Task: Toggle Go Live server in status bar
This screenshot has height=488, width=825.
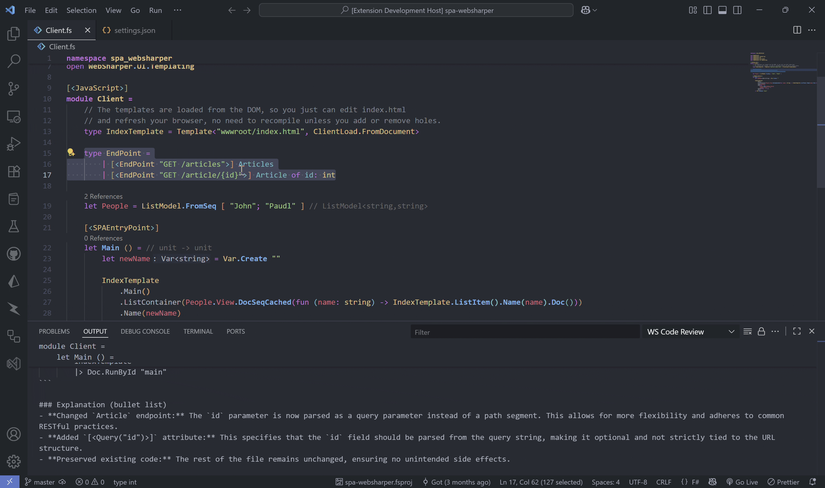Action: coord(742,482)
